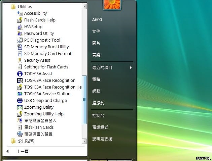Open 音樂 from the right pane
Image resolution: width=212 pixels, height=161 pixels.
96,55
